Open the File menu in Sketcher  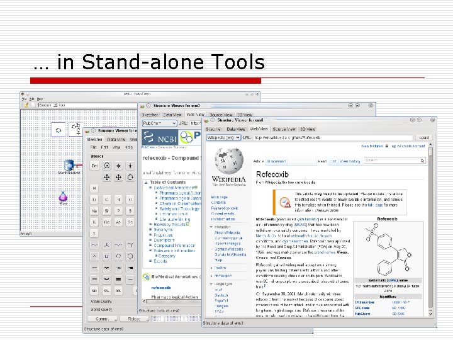pyautogui.click(x=93, y=147)
